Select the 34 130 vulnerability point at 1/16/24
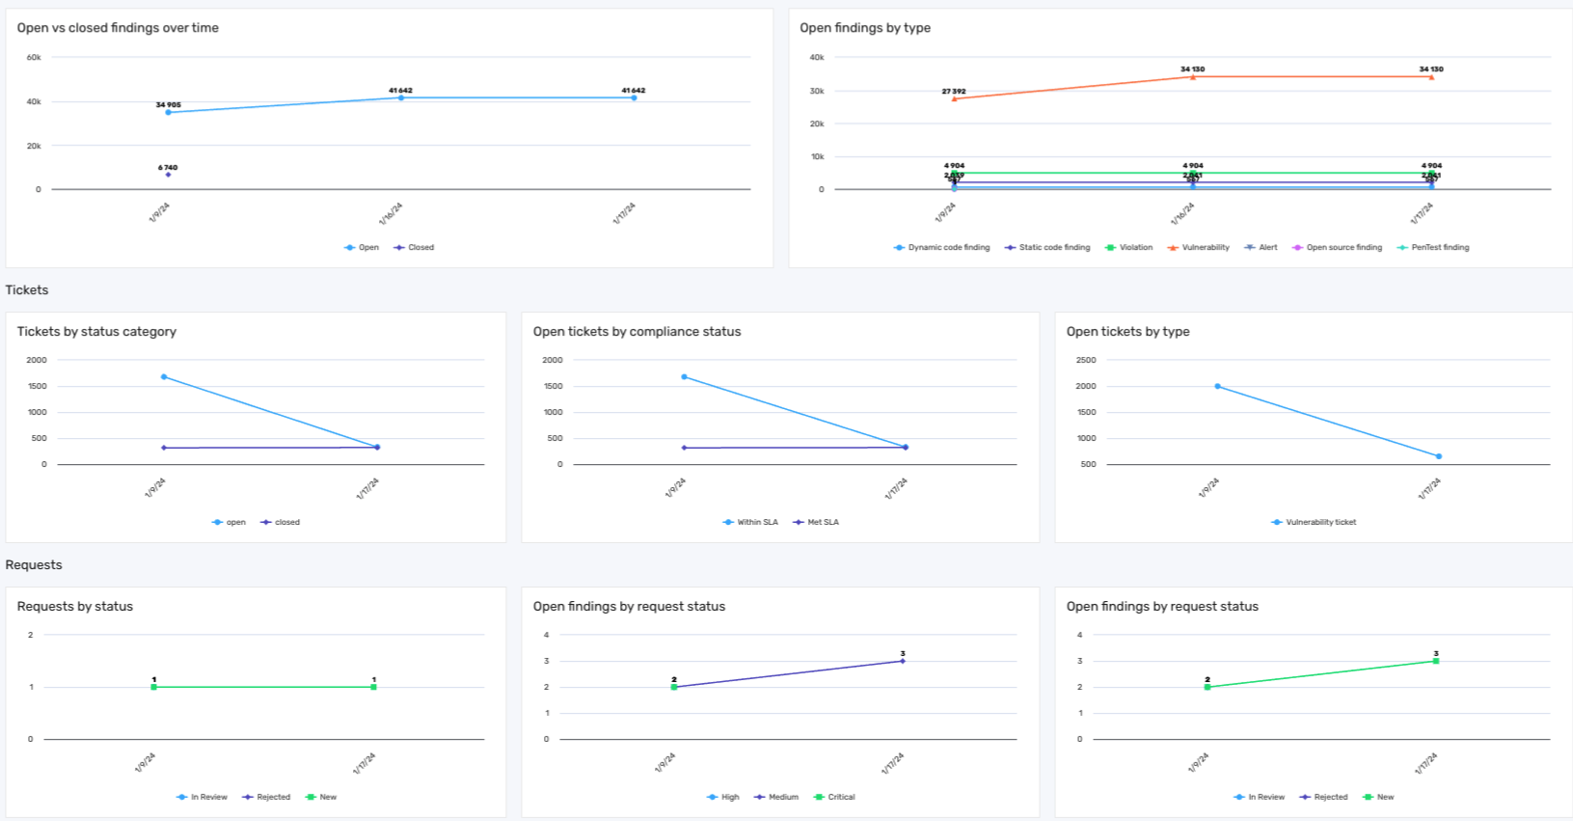 tap(1193, 77)
